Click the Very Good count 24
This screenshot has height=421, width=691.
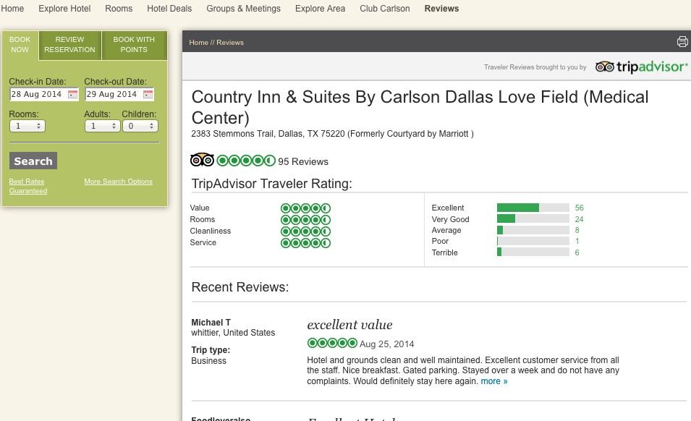pyautogui.click(x=579, y=219)
